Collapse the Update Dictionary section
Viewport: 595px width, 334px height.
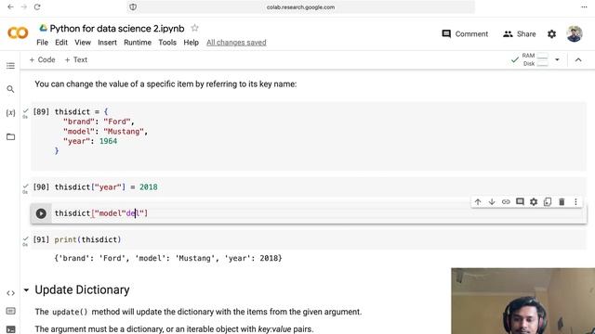(x=26, y=290)
